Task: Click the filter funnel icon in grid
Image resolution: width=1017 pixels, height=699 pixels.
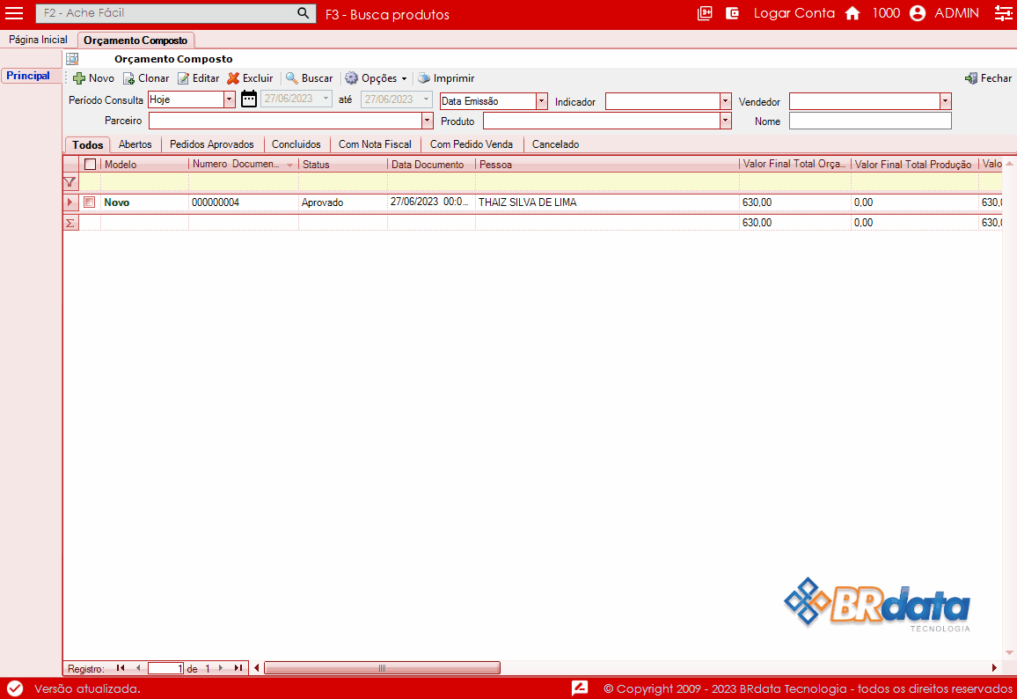Action: [x=70, y=181]
